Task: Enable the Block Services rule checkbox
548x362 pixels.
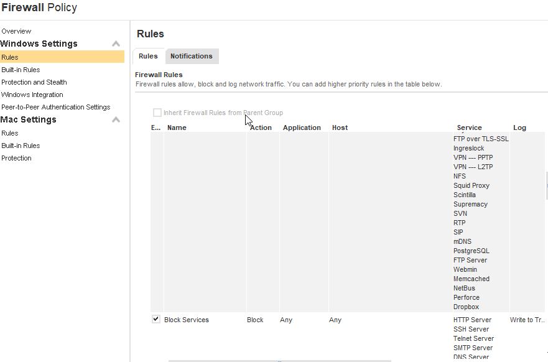Action: point(156,319)
